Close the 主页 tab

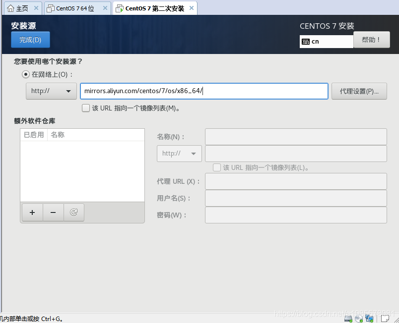point(36,8)
